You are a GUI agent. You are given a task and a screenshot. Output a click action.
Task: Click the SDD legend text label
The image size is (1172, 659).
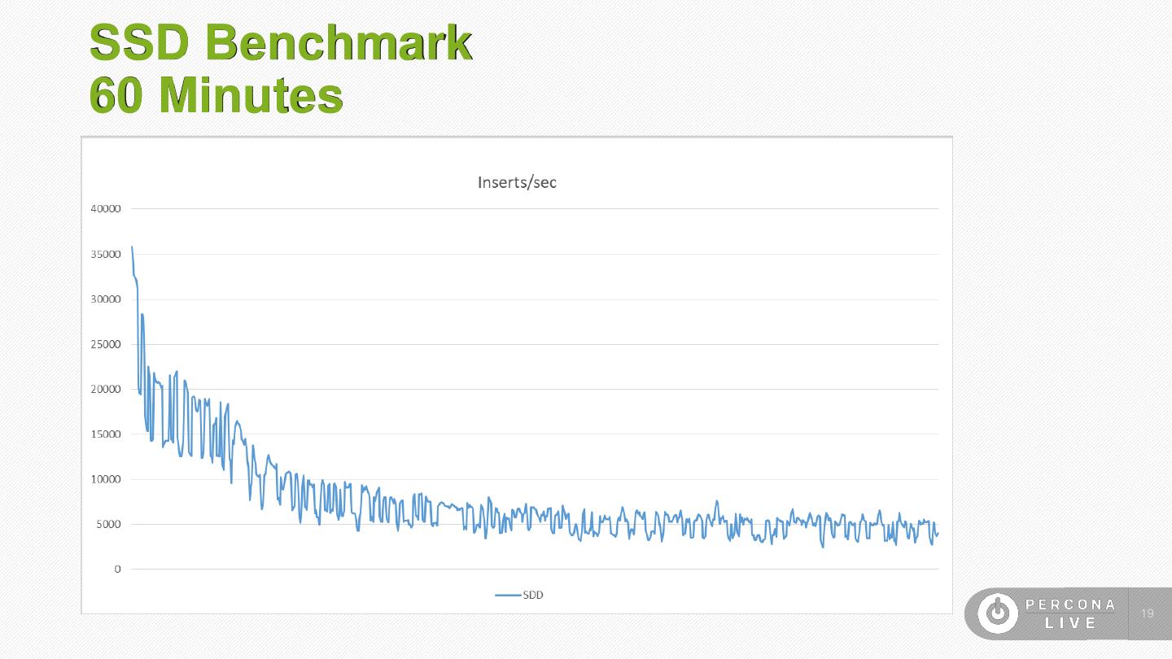(533, 595)
